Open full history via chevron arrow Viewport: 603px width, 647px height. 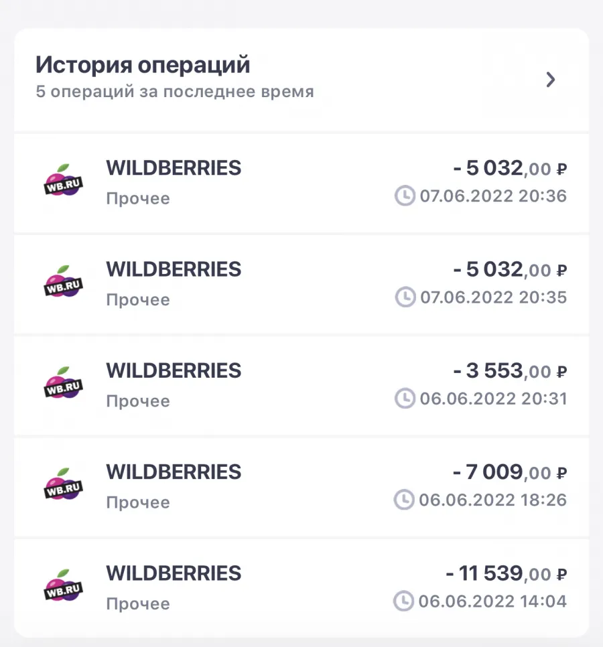click(x=551, y=80)
